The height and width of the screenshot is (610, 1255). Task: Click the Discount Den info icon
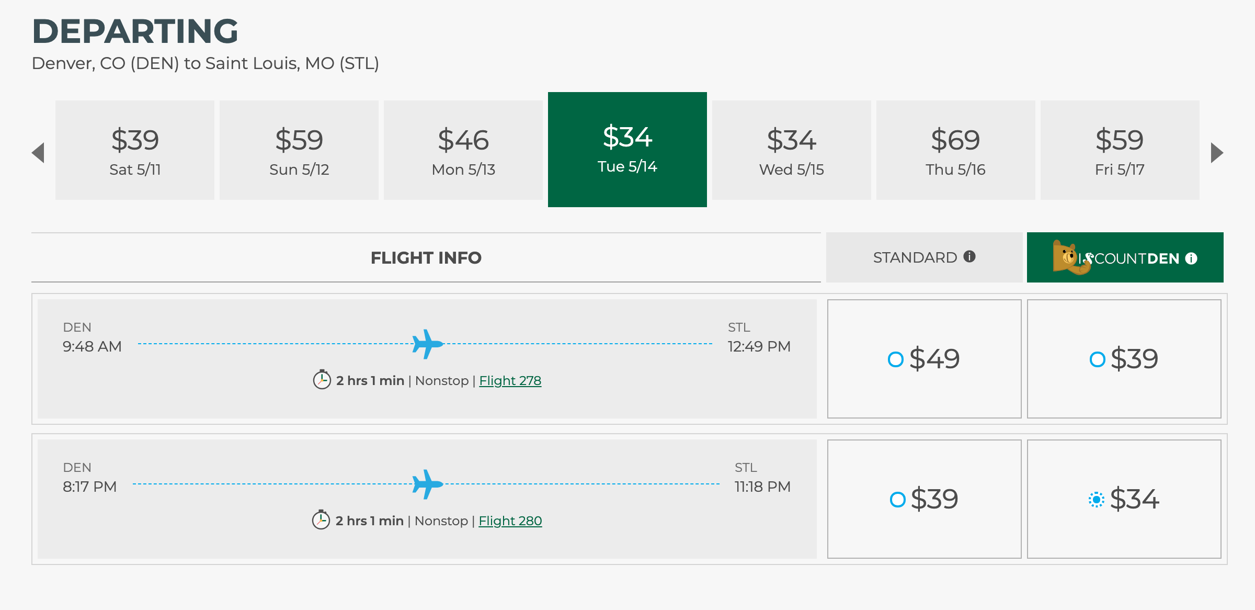click(1191, 258)
